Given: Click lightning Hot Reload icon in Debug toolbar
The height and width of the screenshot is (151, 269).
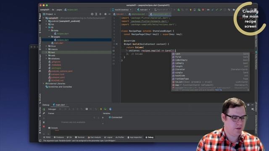Looking at the screenshot, I should pyautogui.click(x=101, y=109).
